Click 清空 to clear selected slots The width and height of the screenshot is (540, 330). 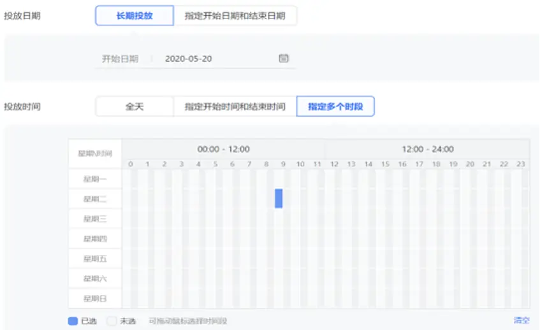522,320
